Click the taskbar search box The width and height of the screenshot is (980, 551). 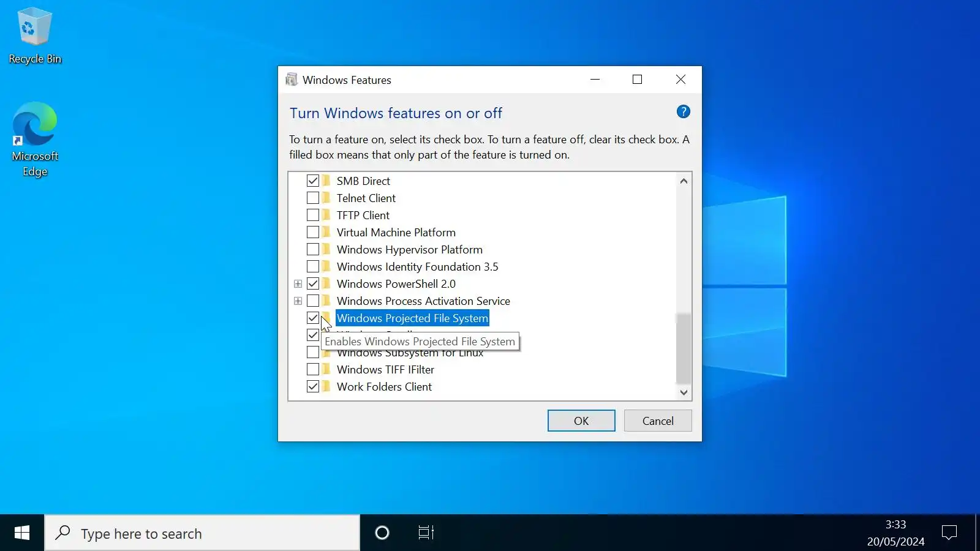click(202, 533)
